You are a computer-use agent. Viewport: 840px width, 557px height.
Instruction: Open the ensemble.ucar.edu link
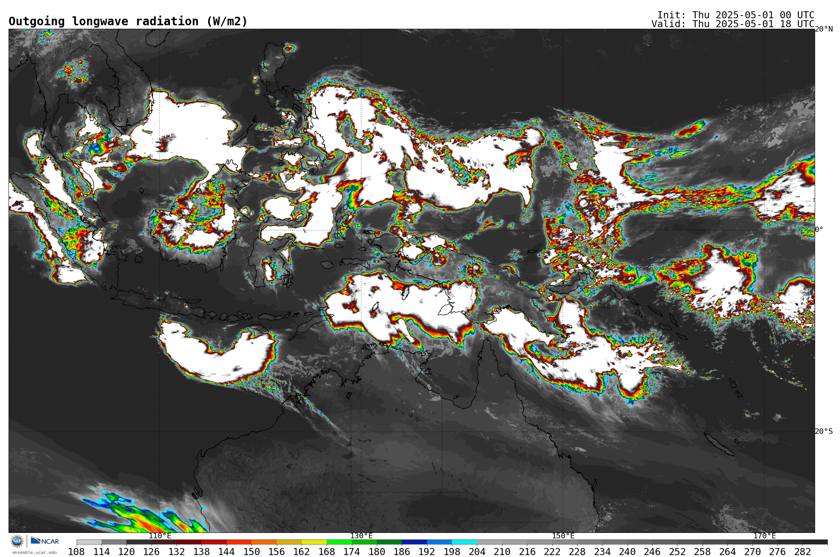34,552
